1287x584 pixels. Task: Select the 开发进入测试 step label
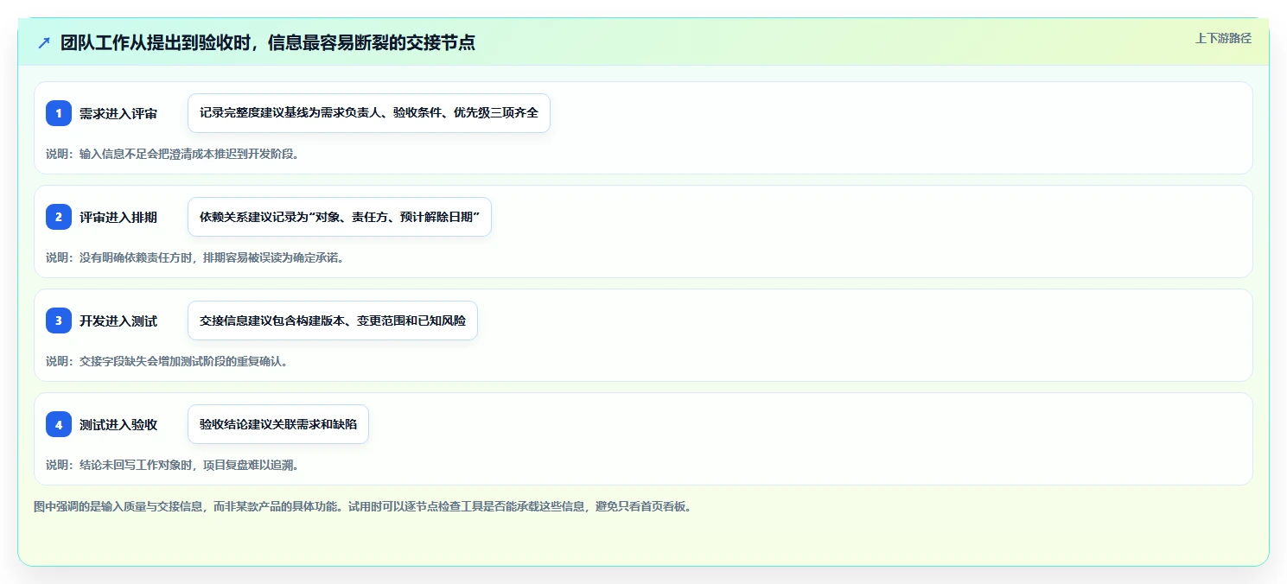pyautogui.click(x=118, y=321)
